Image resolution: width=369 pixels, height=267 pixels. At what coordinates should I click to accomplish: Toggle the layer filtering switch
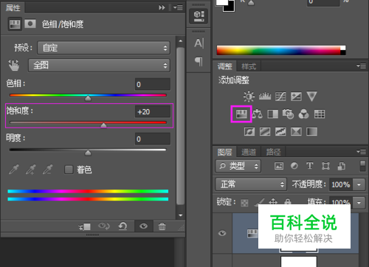pyautogui.click(x=362, y=166)
